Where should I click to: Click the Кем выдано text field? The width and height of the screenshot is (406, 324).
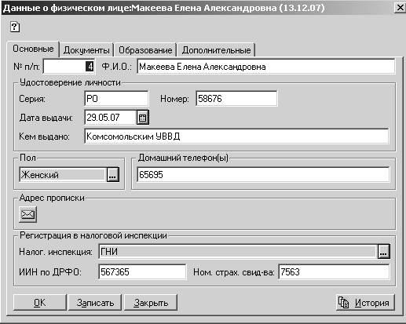(x=236, y=137)
